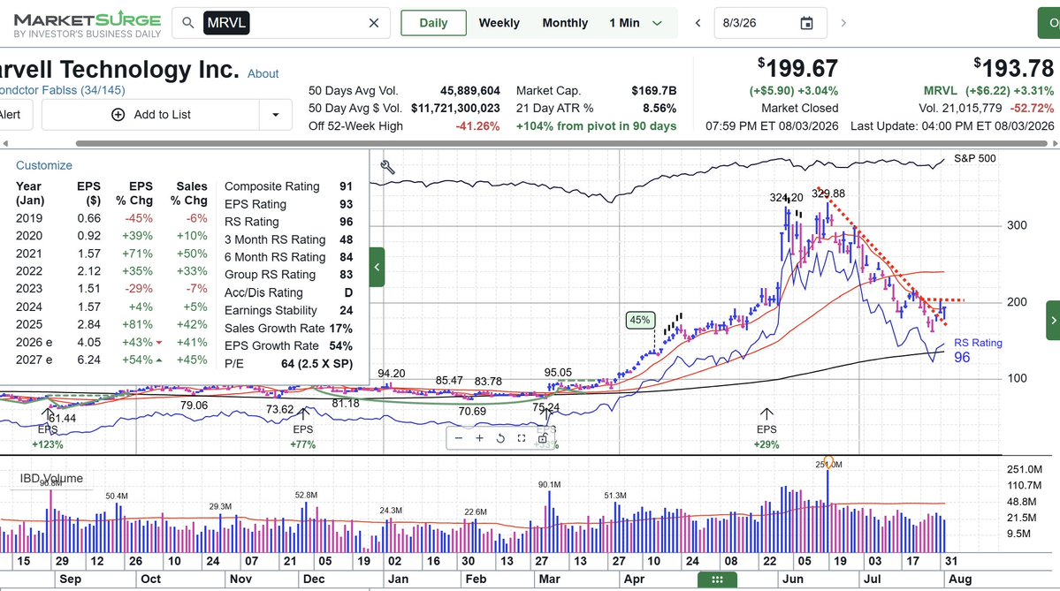Open chart settings wrench icon

tap(387, 167)
